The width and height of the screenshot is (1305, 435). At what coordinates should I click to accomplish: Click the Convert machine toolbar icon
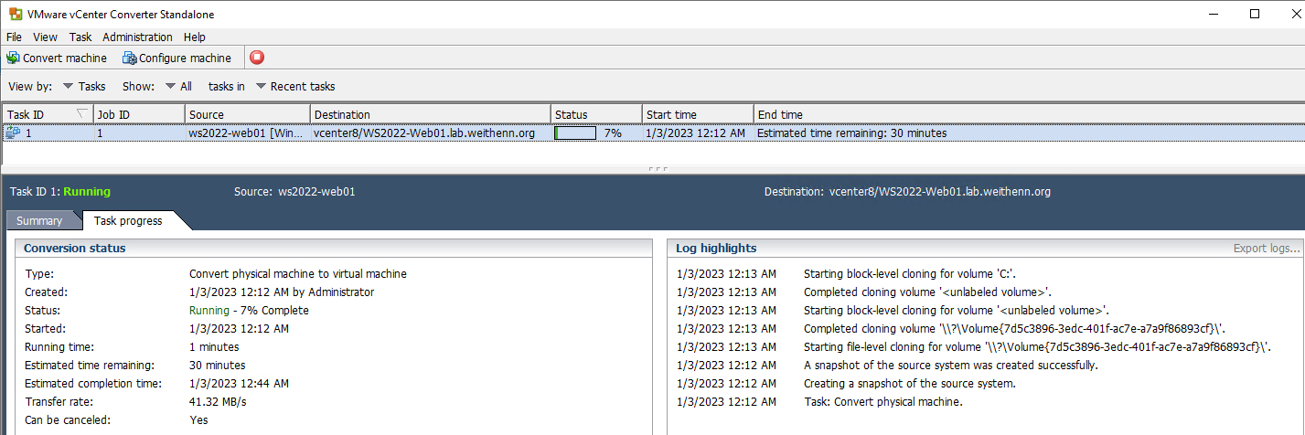pos(13,58)
